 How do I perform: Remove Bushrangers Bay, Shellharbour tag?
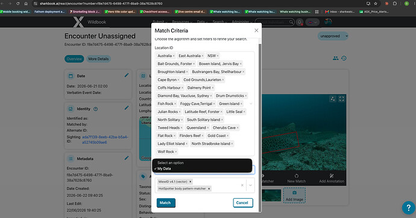pos(244,72)
